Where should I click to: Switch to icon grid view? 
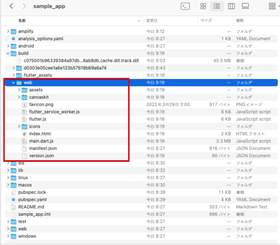tap(203, 6)
